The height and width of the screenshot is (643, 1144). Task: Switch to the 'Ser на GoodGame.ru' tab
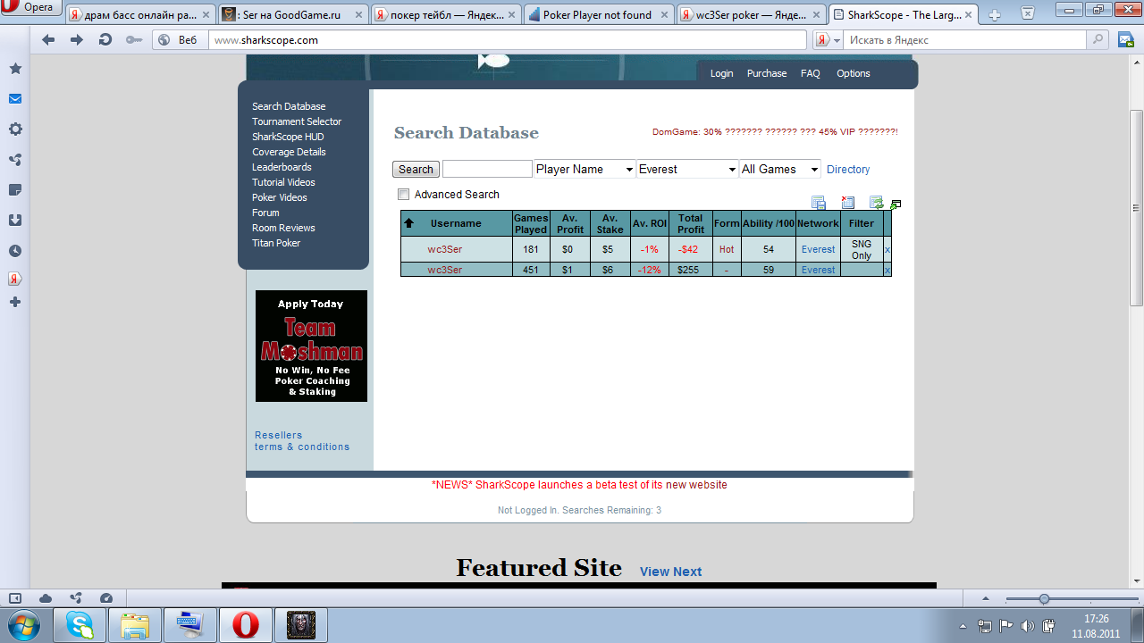pos(293,15)
